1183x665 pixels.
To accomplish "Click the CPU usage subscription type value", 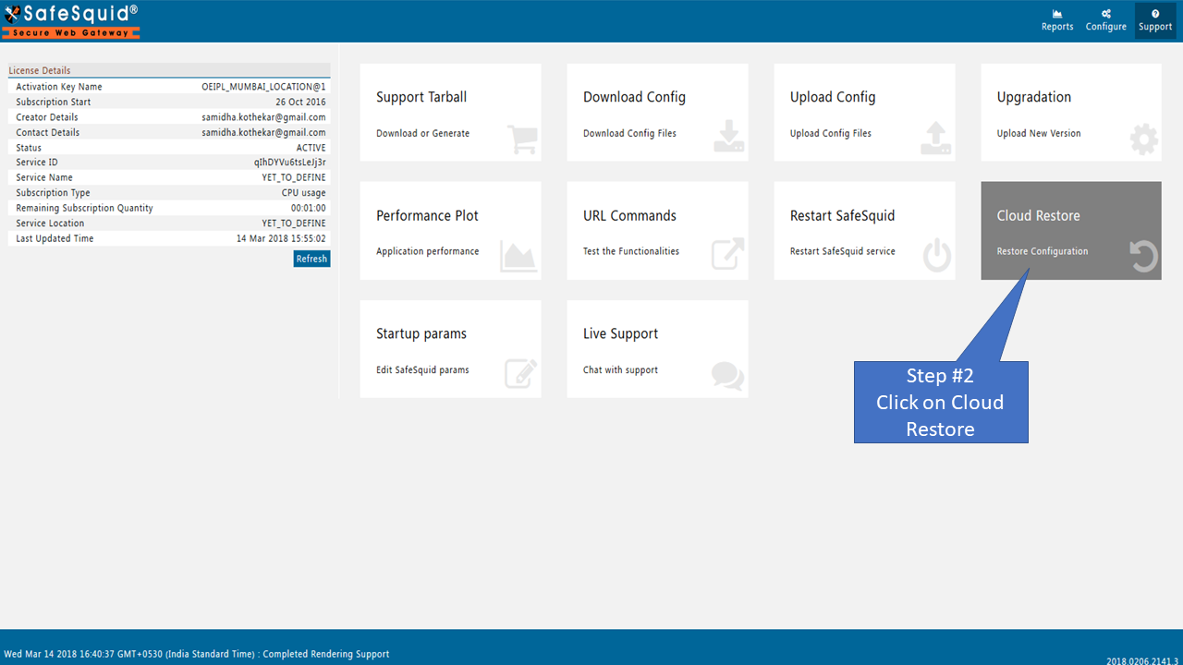I will point(304,193).
